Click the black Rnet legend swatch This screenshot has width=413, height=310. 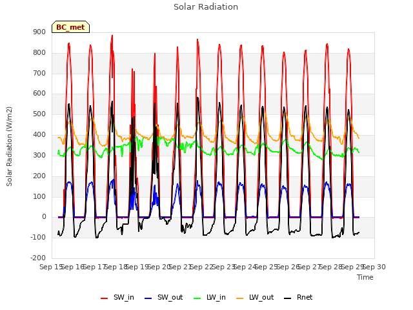pos(288,298)
